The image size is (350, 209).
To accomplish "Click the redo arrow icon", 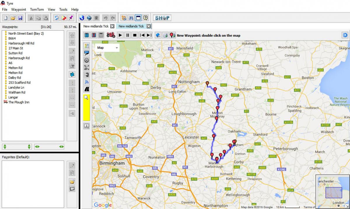I will (x=113, y=18).
